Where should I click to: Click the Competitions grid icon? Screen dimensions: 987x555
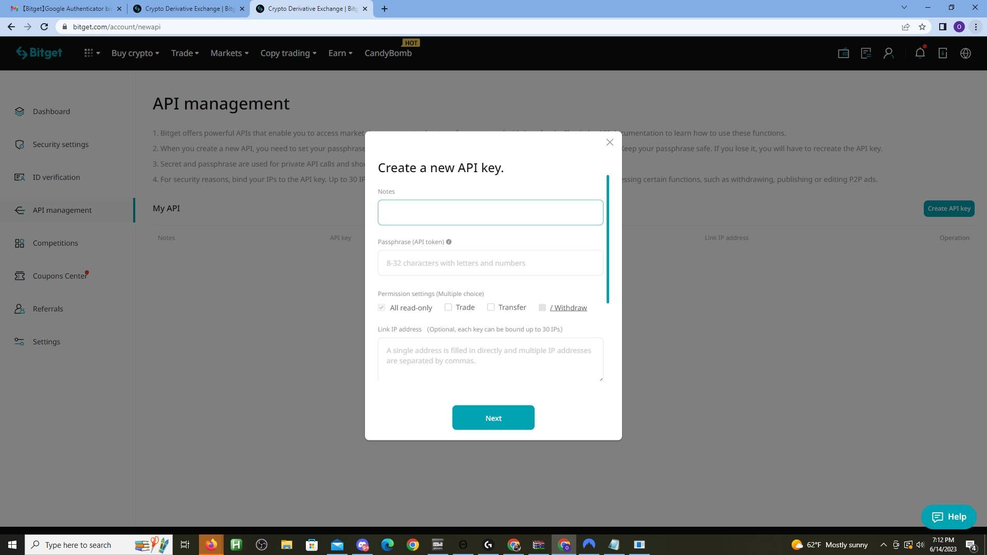pos(20,243)
